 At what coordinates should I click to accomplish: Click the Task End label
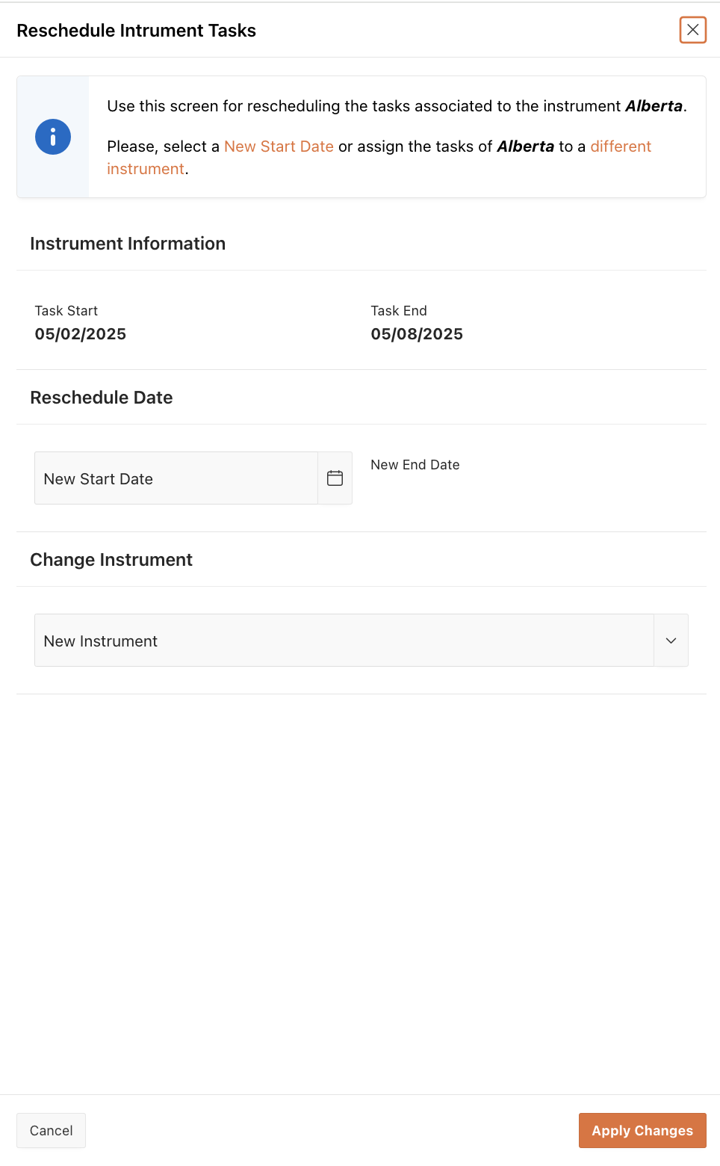tap(399, 311)
